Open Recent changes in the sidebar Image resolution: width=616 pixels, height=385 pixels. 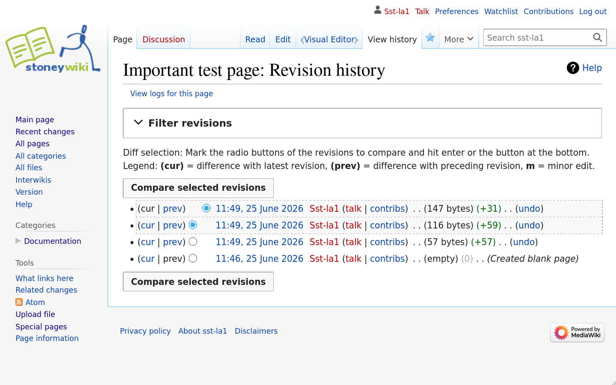[x=45, y=132]
